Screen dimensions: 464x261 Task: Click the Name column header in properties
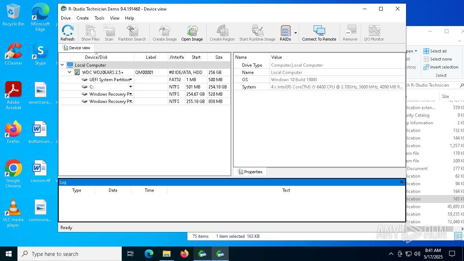[252, 57]
